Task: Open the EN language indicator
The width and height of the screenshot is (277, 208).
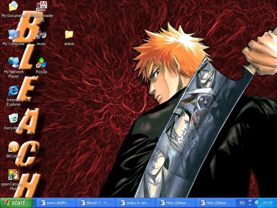Action: pyautogui.click(x=242, y=203)
